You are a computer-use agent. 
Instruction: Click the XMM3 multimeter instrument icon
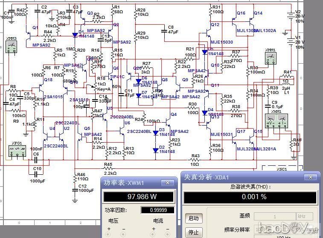12,47
